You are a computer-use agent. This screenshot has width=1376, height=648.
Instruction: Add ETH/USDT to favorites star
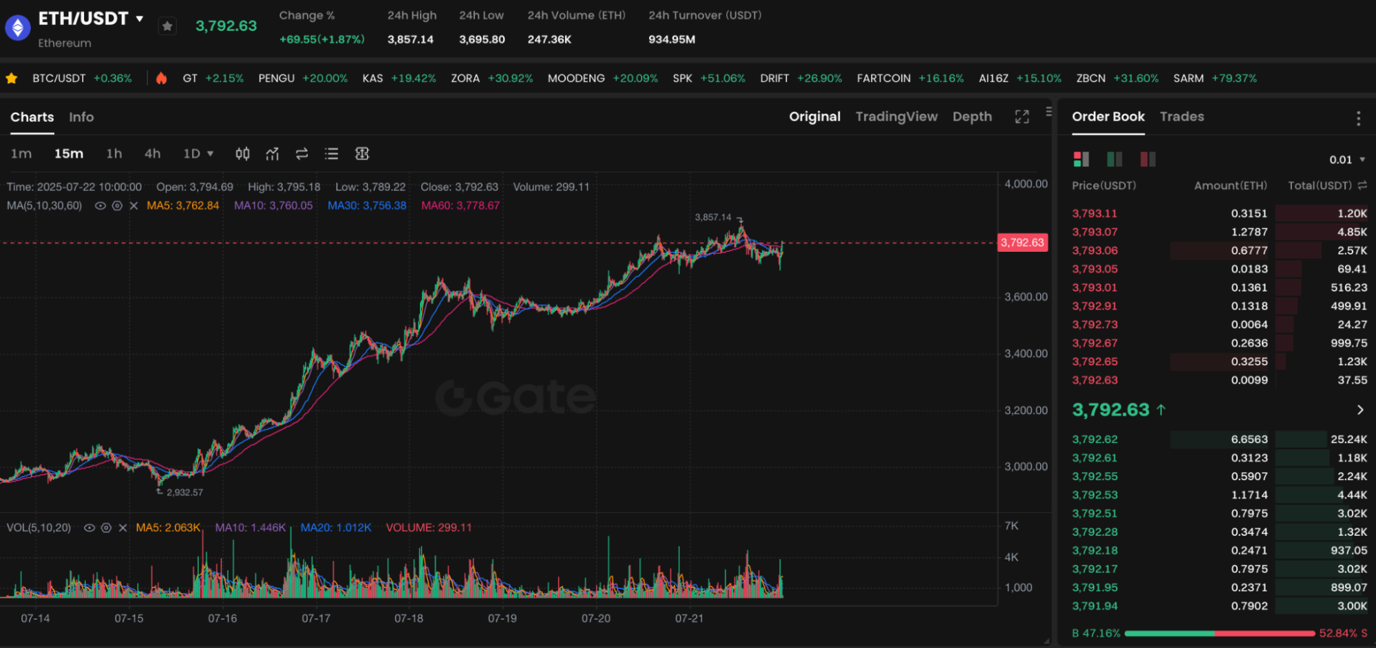click(x=167, y=26)
